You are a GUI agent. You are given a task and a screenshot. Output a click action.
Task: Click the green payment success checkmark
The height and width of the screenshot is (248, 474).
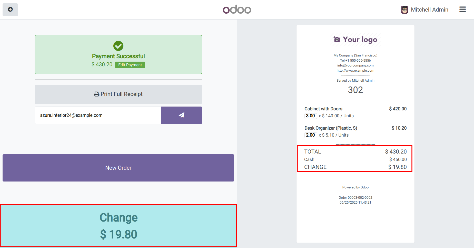pos(118,46)
